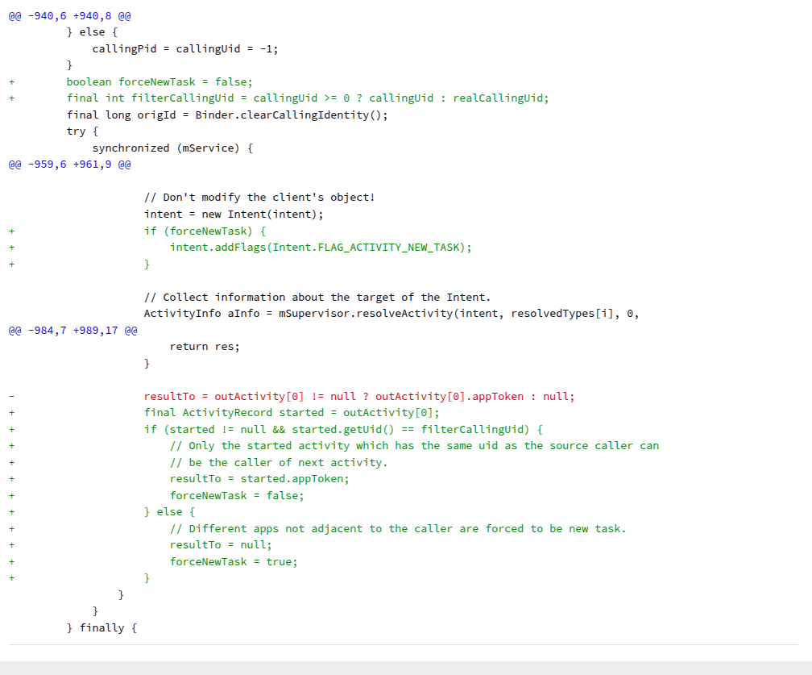Click the line "callingPid = callingUid = -1;"
Screen dimensions: 812x675
[x=185, y=48]
